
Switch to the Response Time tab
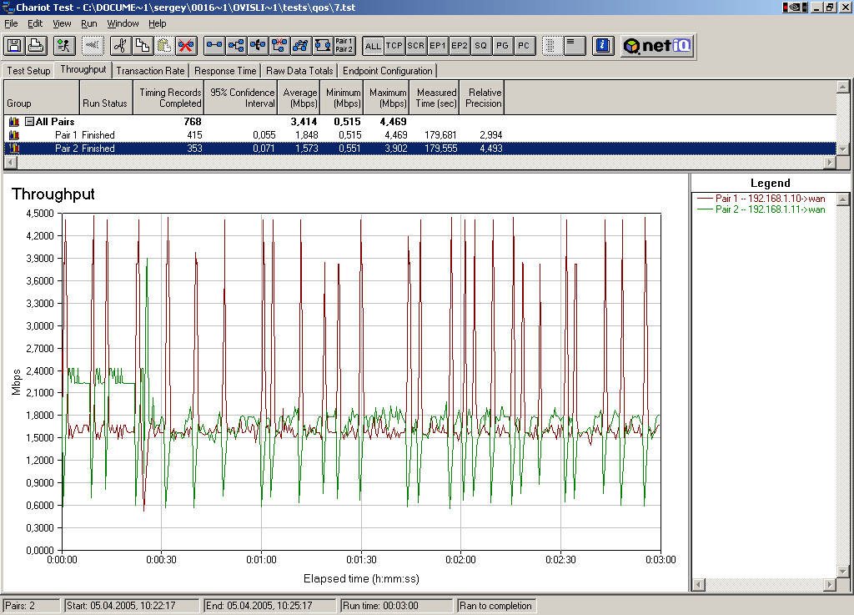click(x=225, y=71)
